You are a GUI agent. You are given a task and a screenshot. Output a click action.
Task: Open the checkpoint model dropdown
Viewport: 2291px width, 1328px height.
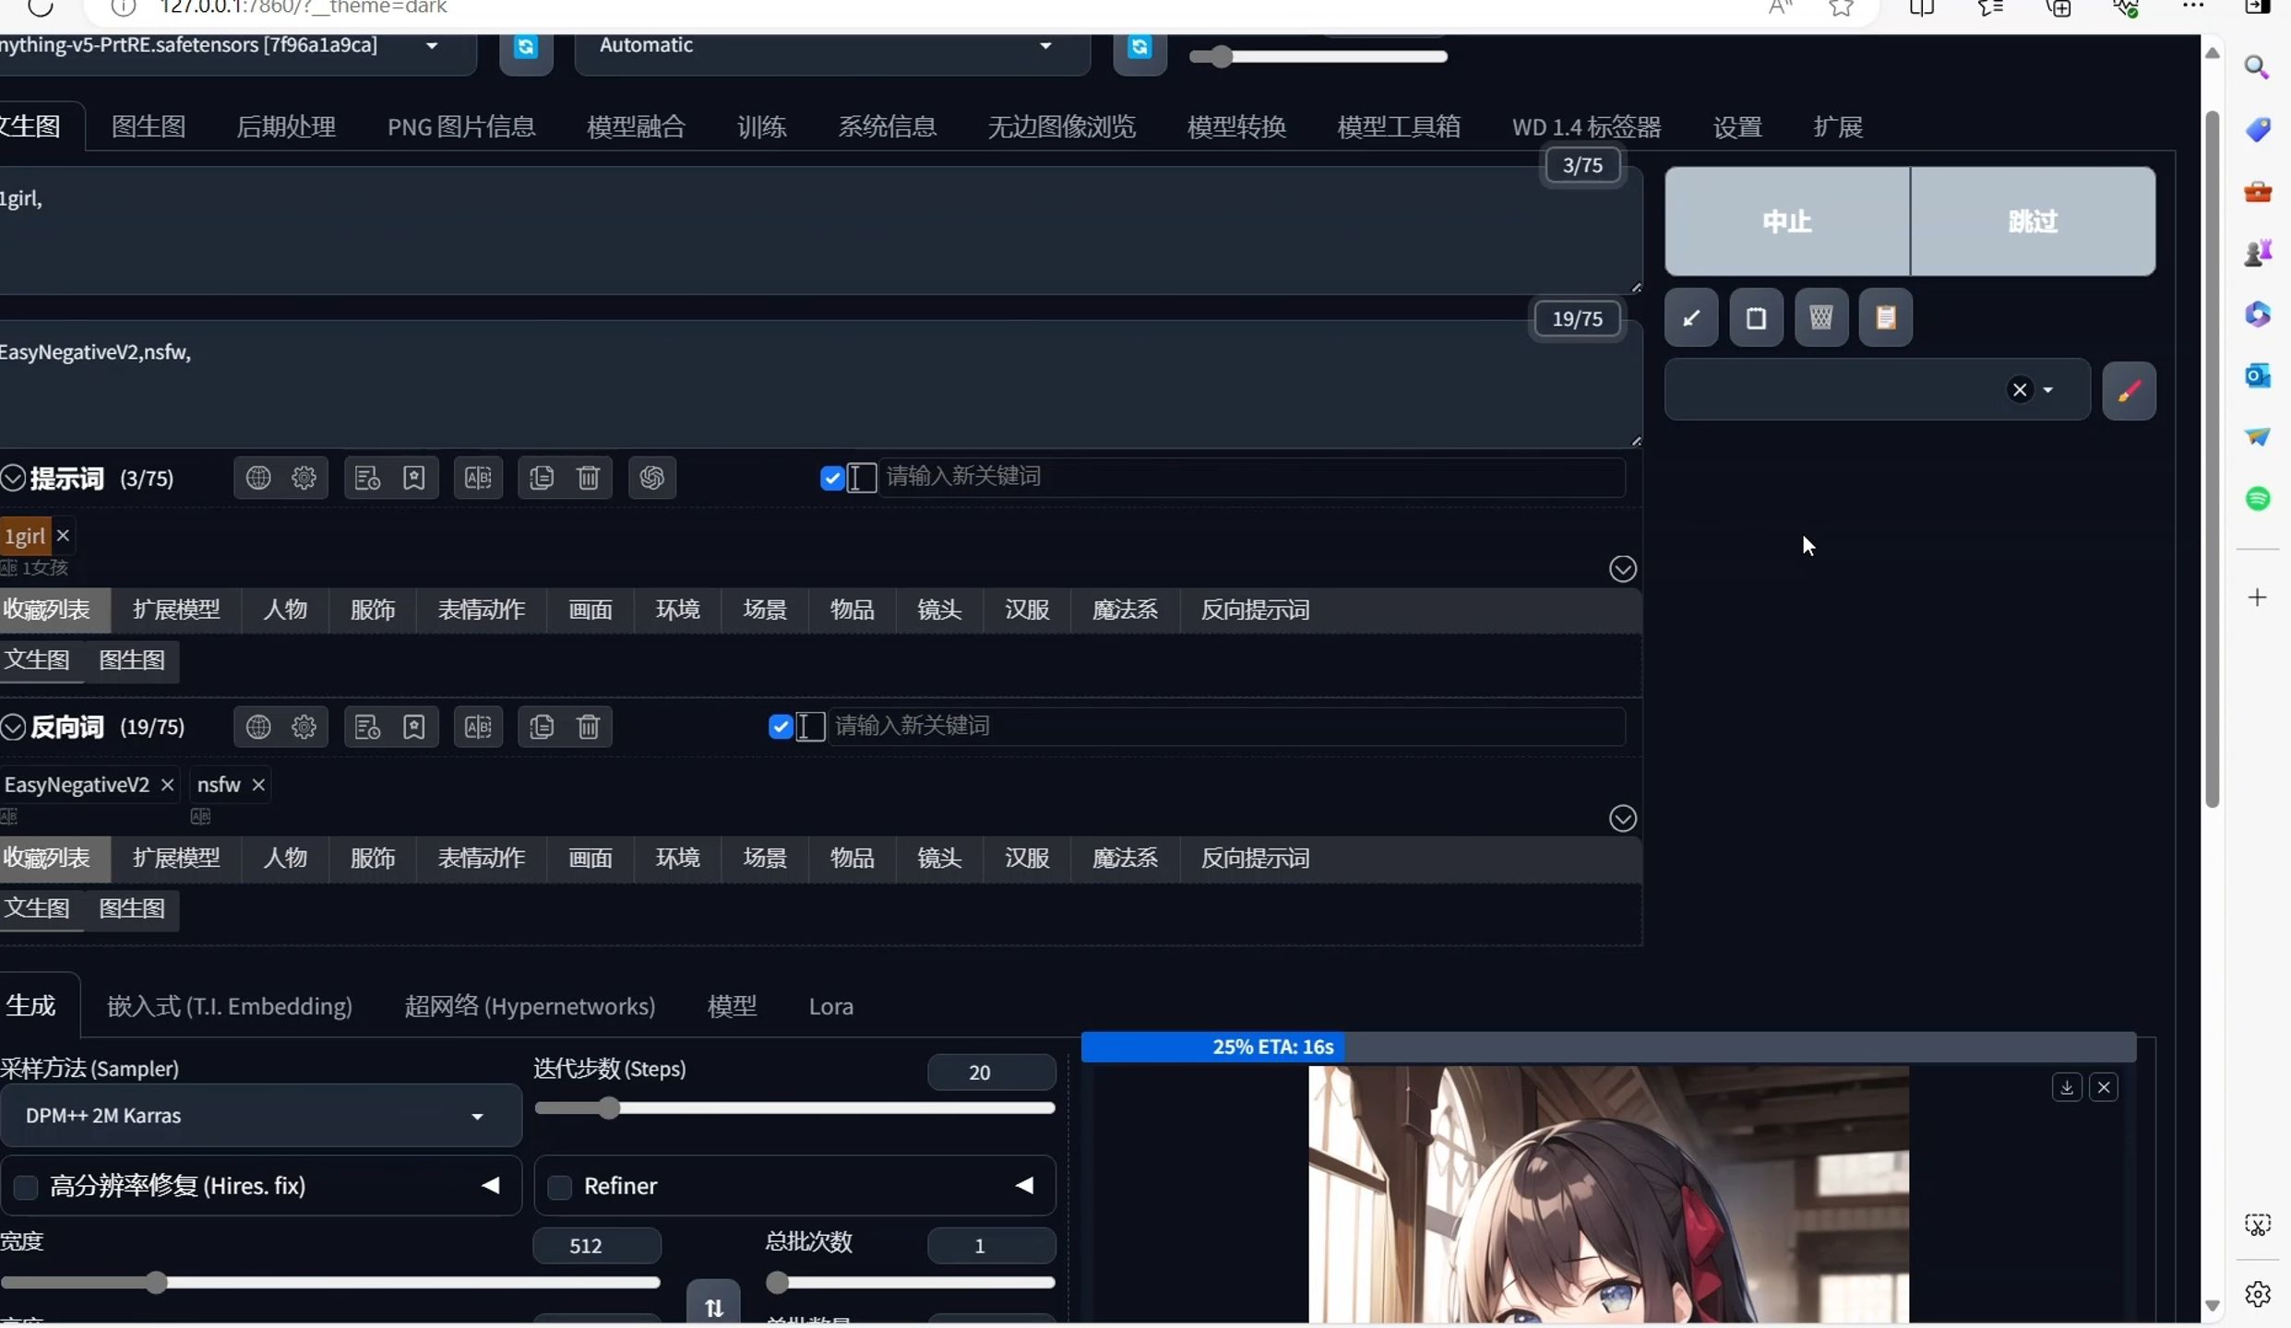tap(431, 45)
